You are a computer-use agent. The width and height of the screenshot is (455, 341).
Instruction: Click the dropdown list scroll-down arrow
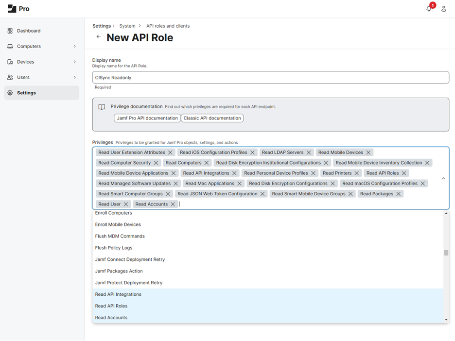coord(446,320)
